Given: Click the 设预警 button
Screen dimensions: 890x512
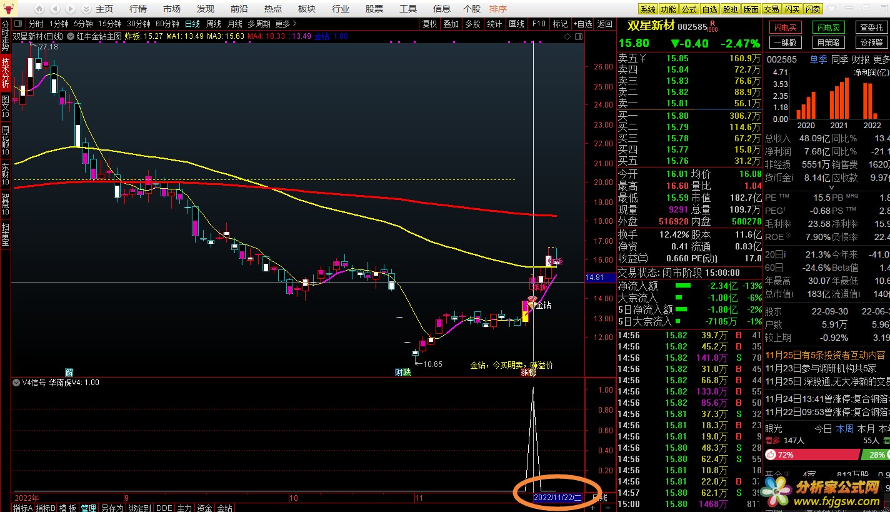Looking at the screenshot, I should (x=871, y=43).
